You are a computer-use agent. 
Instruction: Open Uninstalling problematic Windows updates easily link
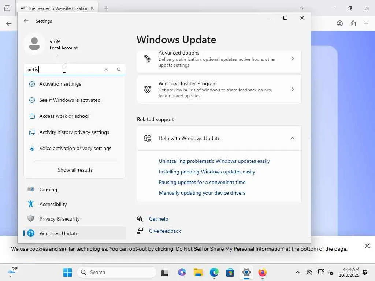click(x=214, y=161)
